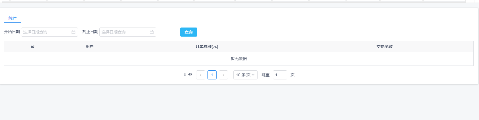
Task: Open calendar icon in 截止日期 field
Action: pyautogui.click(x=152, y=32)
